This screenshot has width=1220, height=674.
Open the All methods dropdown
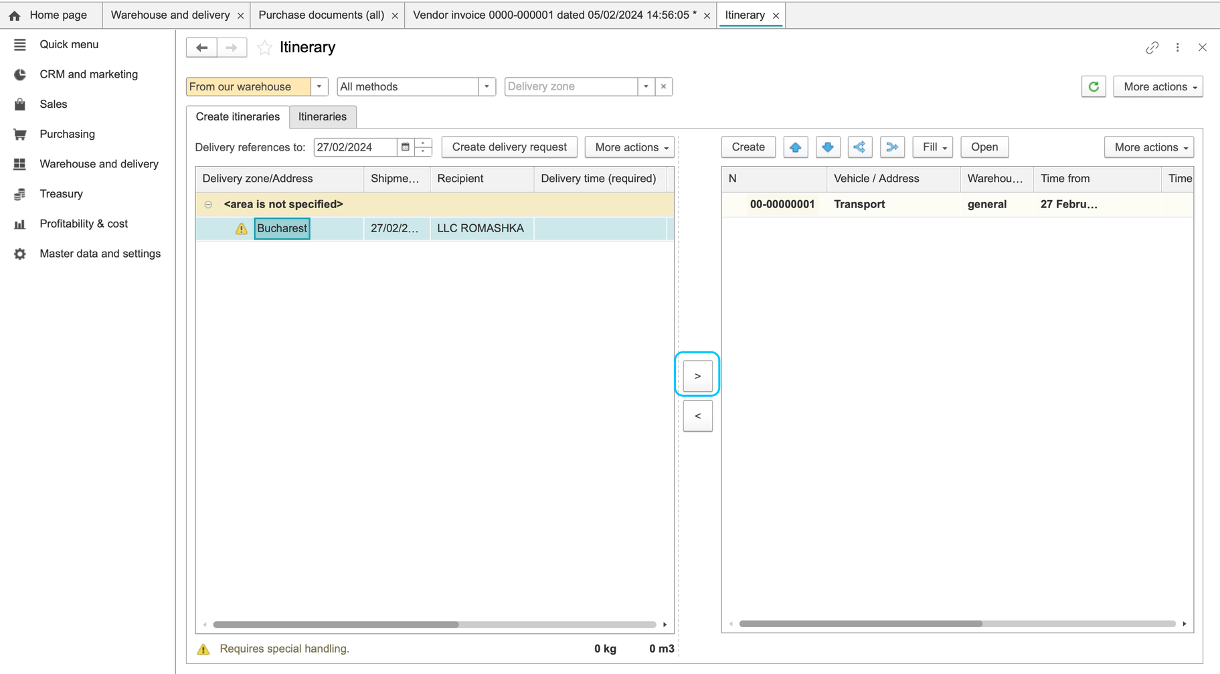[x=487, y=86]
